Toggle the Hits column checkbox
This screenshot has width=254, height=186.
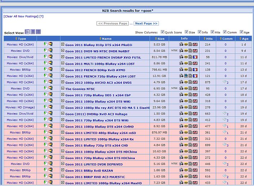click(x=212, y=32)
